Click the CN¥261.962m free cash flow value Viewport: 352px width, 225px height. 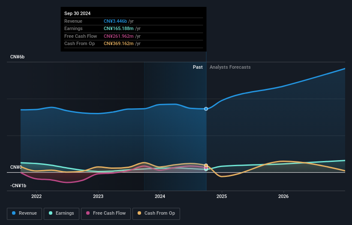118,36
